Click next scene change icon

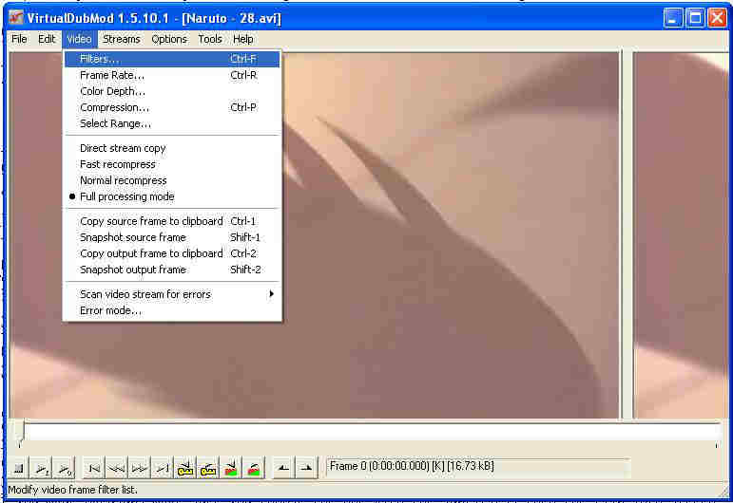click(x=254, y=468)
